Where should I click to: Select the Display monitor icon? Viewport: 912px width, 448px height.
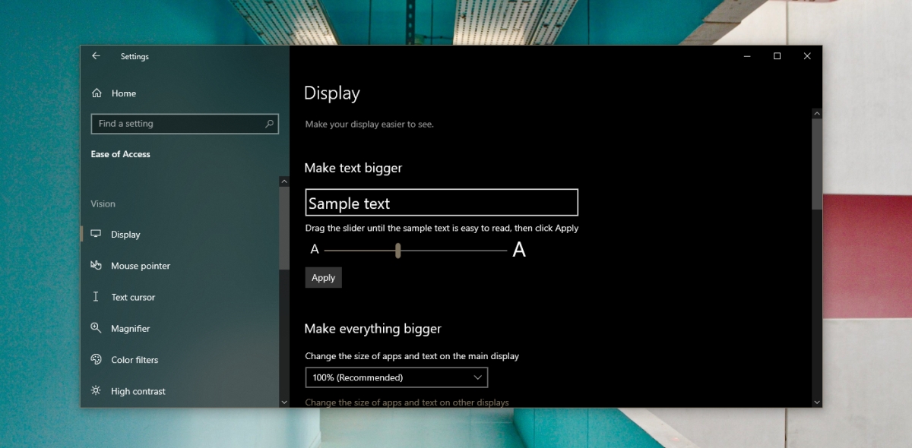tap(96, 235)
